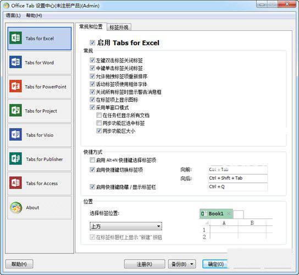Click the 帮助(H) button at bottom left

click(19, 264)
